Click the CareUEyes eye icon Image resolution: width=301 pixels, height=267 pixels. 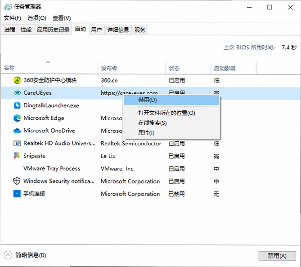(17, 93)
